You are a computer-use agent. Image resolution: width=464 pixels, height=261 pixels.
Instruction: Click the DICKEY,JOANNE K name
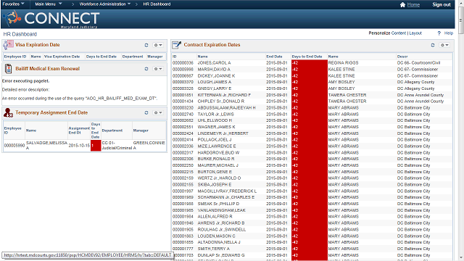point(216,75)
